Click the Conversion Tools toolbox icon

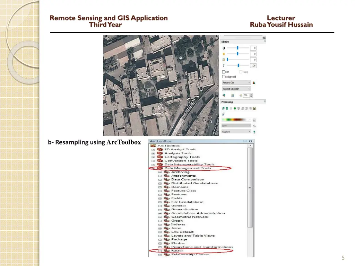pyautogui.click(x=160, y=161)
